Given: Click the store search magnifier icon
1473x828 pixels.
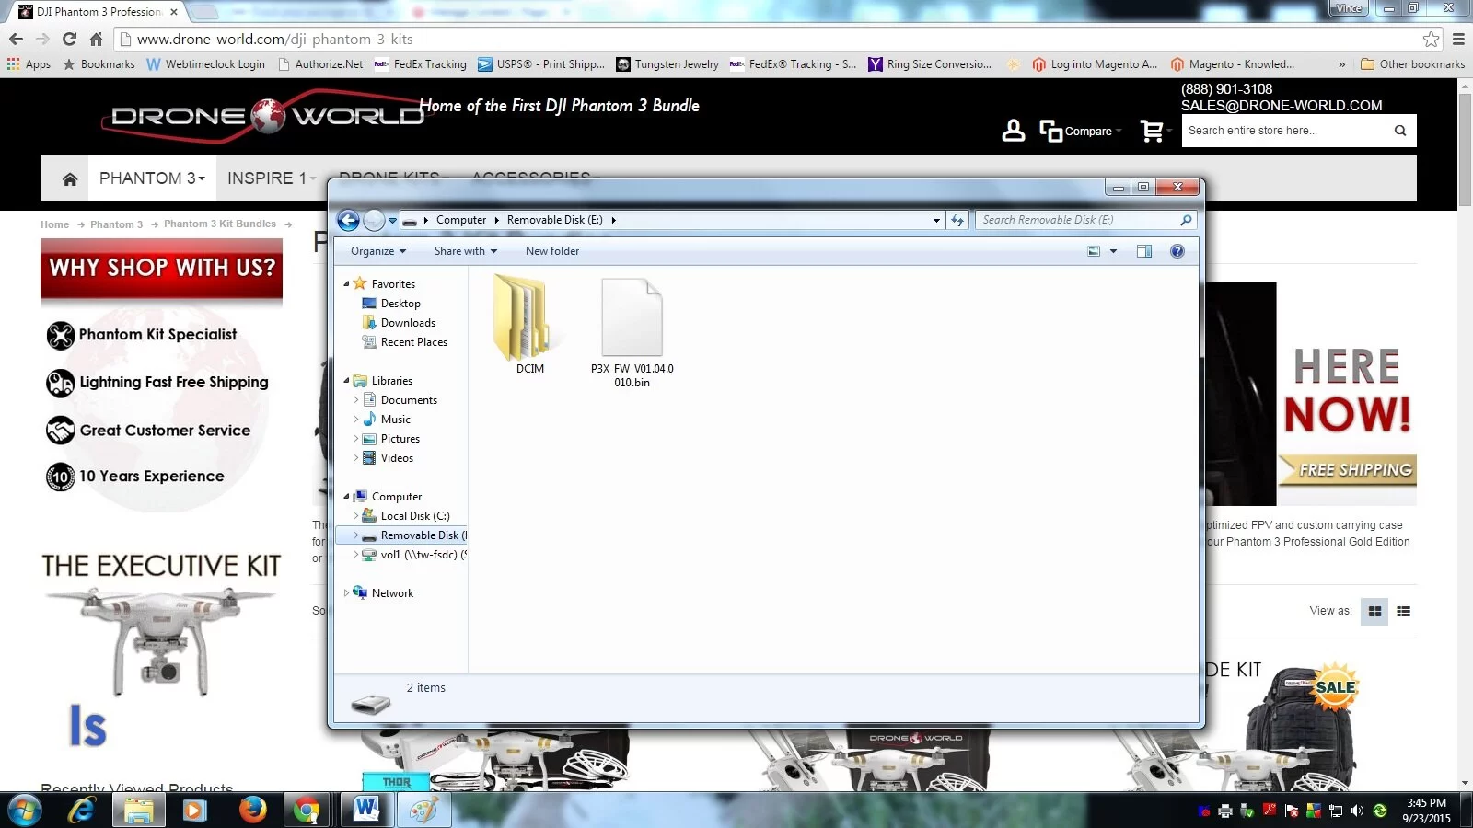Looking at the screenshot, I should click(1400, 131).
